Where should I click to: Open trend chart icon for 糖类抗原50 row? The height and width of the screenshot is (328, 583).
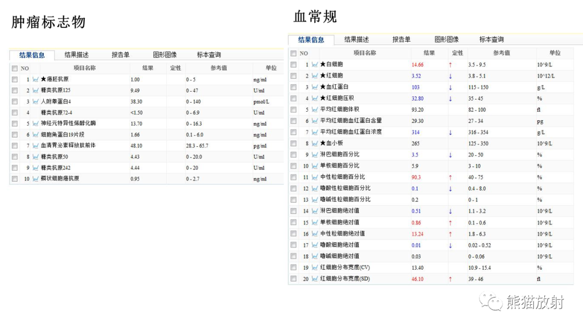(35, 157)
